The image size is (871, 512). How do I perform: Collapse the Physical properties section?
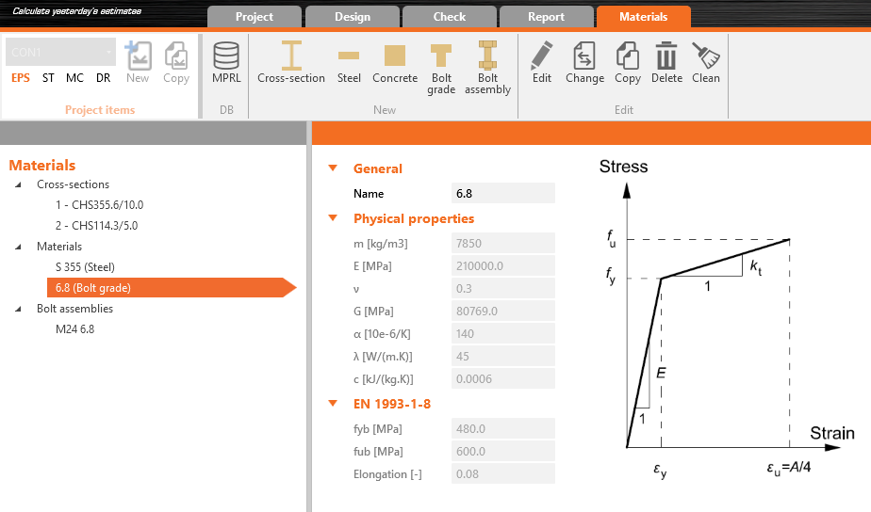[332, 218]
